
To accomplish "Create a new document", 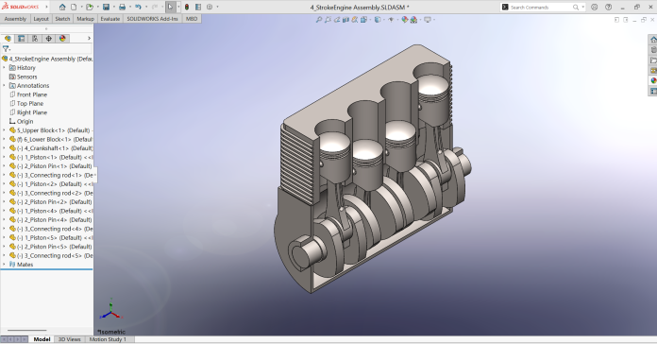I will click(74, 8).
